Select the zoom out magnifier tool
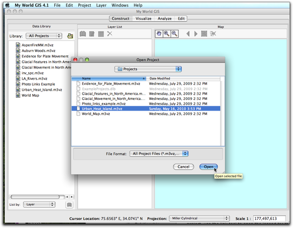 (x=174, y=33)
